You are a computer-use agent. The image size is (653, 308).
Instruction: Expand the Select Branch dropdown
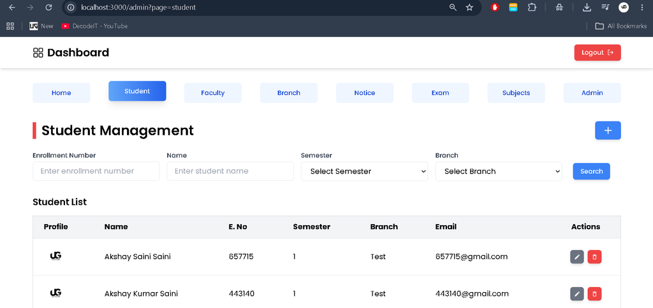499,171
